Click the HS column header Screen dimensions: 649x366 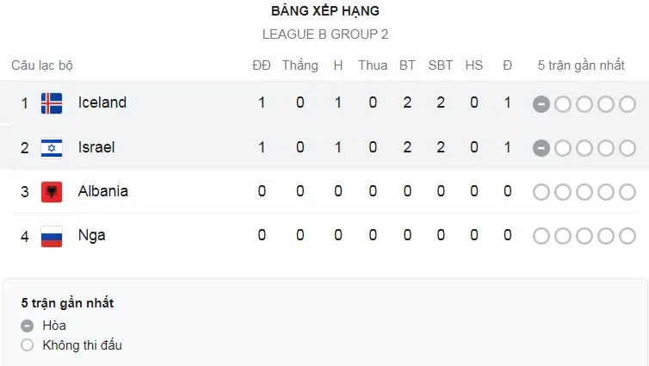pos(474,65)
